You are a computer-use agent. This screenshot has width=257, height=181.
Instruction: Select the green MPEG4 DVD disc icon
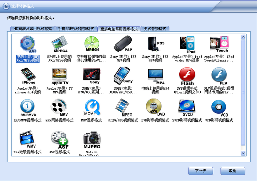[x=92, y=44]
